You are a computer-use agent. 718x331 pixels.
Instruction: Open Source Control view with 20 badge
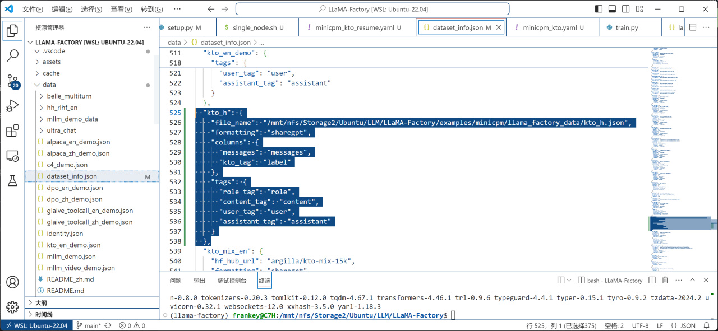(x=12, y=81)
